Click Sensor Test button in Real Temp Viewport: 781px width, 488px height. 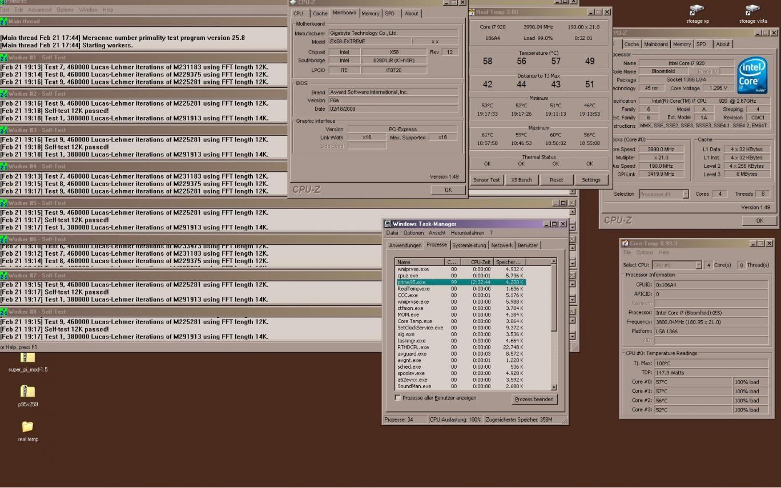coord(486,180)
